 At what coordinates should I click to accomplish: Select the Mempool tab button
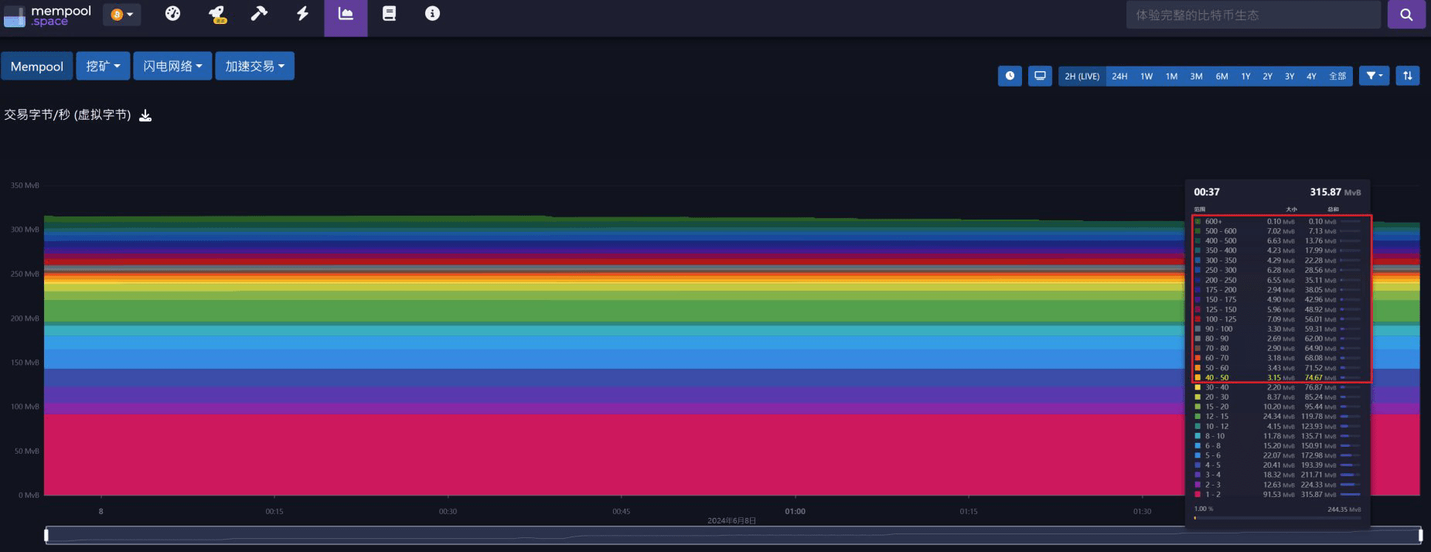37,66
